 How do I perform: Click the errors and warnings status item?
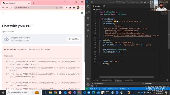pyautogui.click(x=93, y=89)
